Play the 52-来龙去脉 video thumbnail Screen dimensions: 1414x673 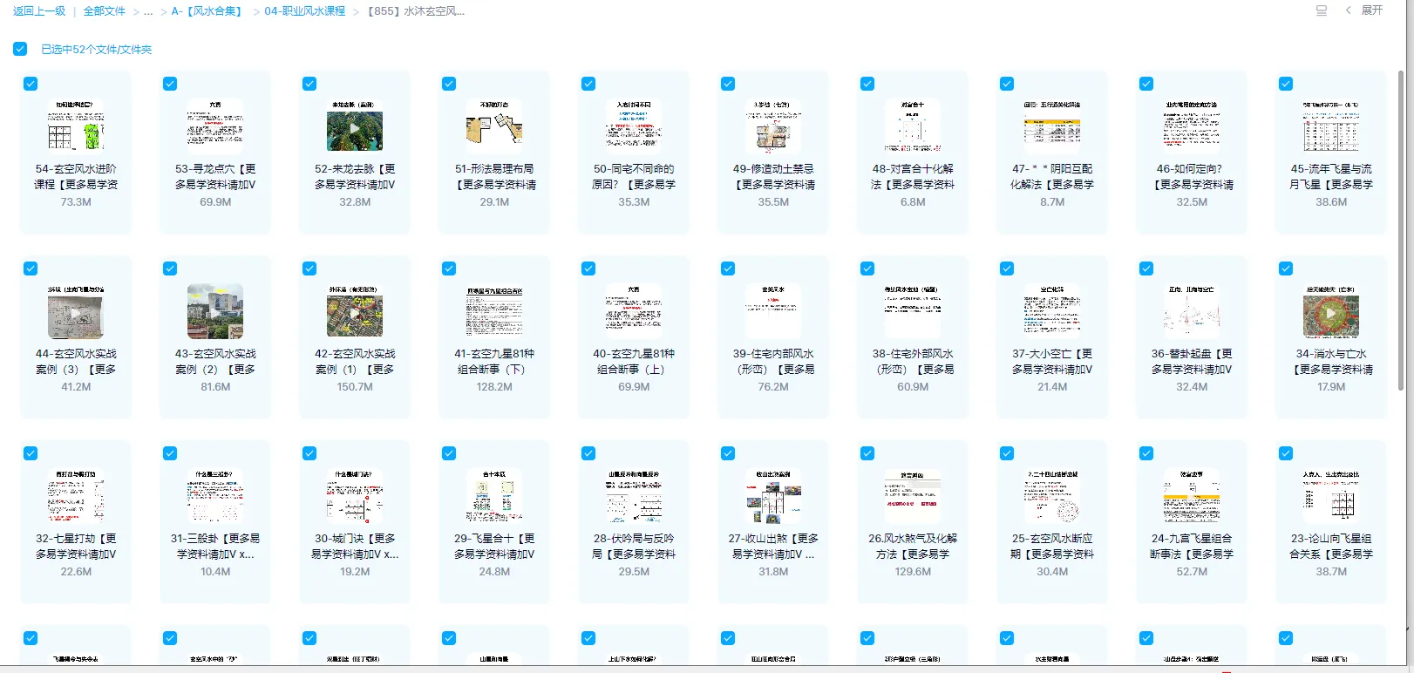point(355,126)
